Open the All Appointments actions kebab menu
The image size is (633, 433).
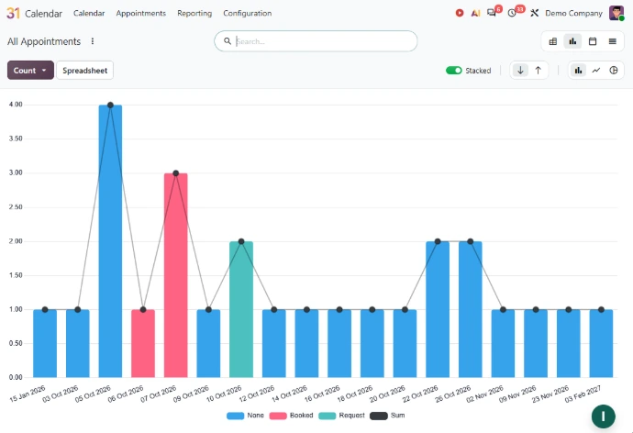tap(93, 41)
